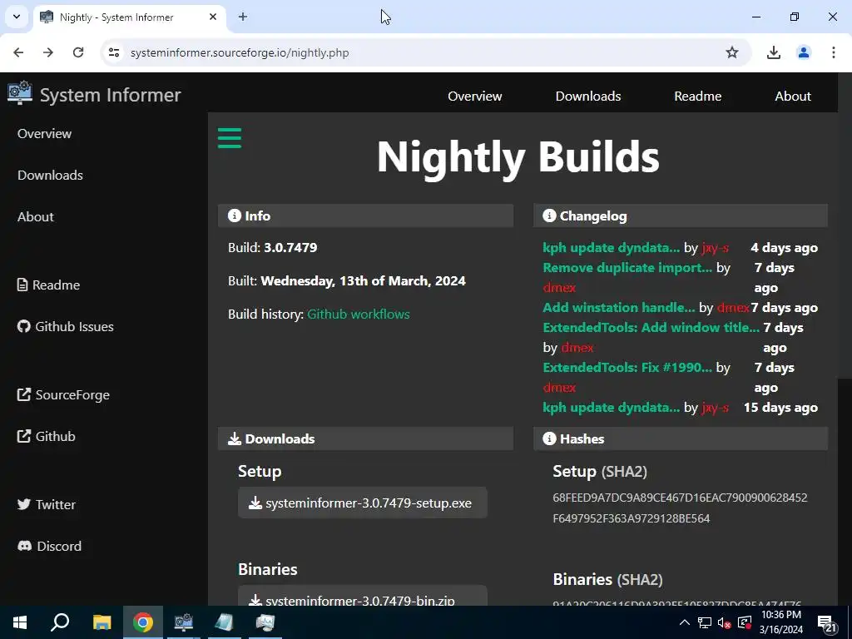The image size is (852, 639).
Task: Open Github Issues in sidebar
Action: click(65, 326)
